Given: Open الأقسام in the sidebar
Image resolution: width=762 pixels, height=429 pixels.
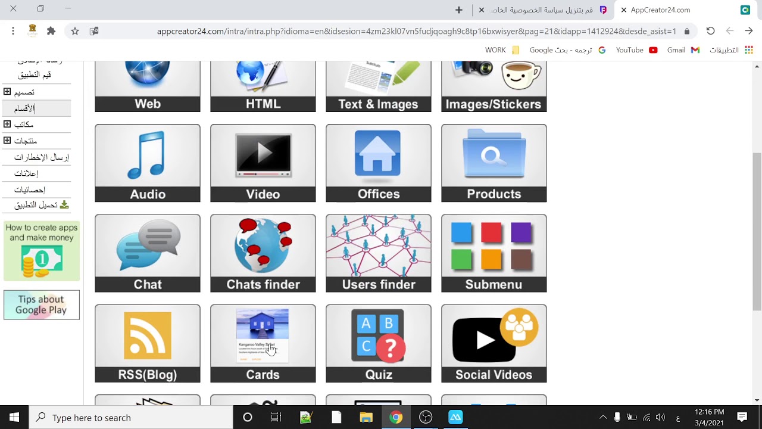Looking at the screenshot, I should (25, 108).
